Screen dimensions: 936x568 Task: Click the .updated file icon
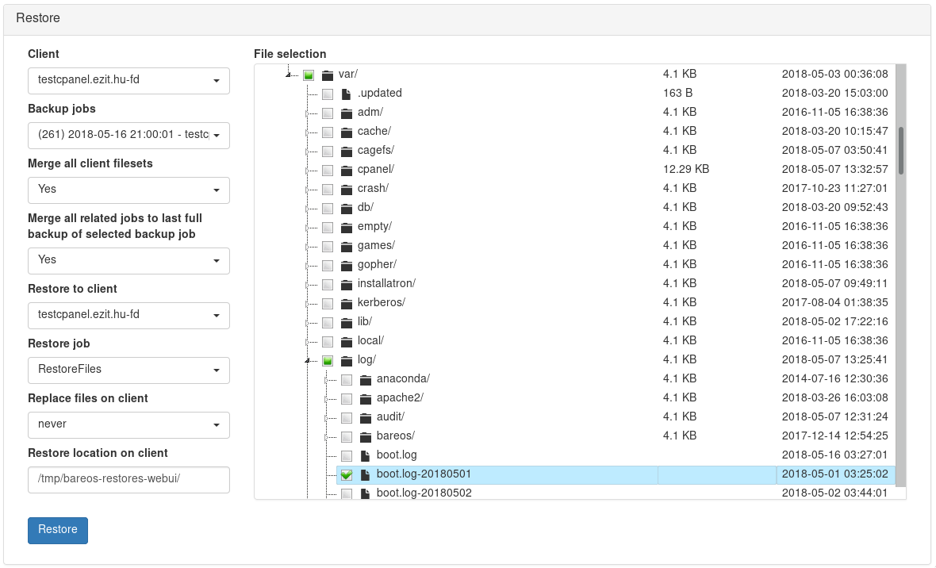click(346, 94)
